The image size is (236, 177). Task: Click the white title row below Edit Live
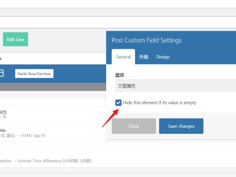(x=51, y=59)
